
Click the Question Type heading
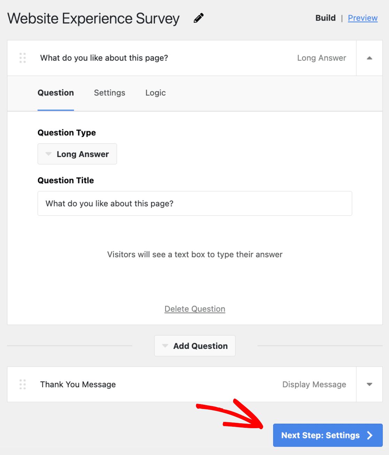point(67,132)
